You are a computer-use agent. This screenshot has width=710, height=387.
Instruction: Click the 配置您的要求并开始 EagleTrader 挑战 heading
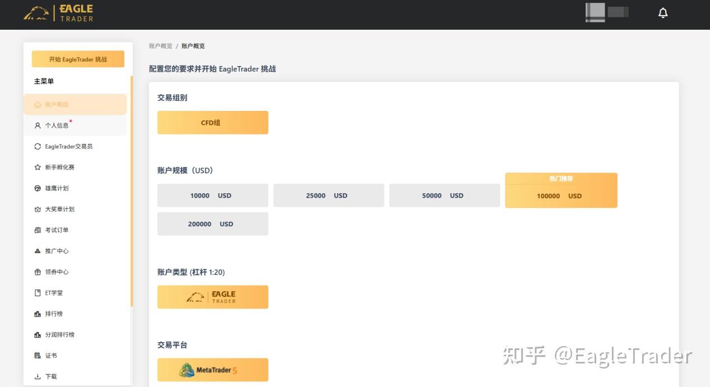click(x=212, y=69)
